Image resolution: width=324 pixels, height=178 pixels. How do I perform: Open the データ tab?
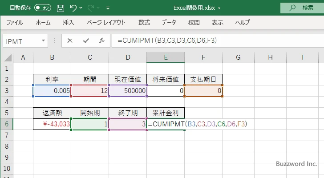(169, 22)
